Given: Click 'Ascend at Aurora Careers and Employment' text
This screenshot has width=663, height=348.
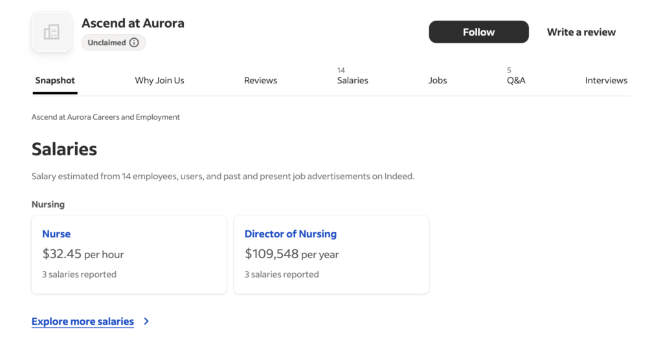Looking at the screenshot, I should (x=106, y=117).
